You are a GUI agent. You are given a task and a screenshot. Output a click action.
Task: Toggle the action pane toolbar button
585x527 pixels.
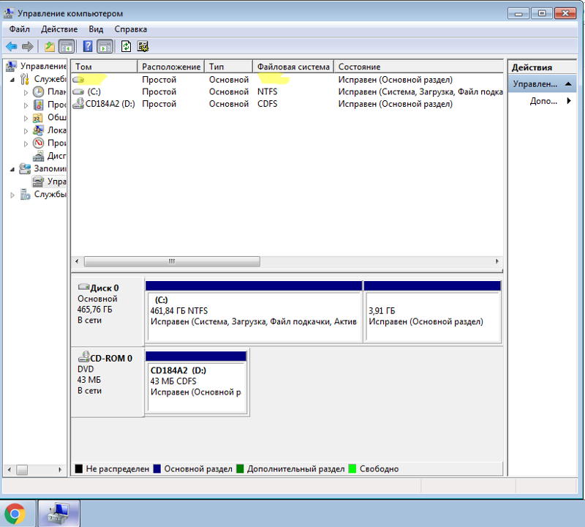[105, 47]
